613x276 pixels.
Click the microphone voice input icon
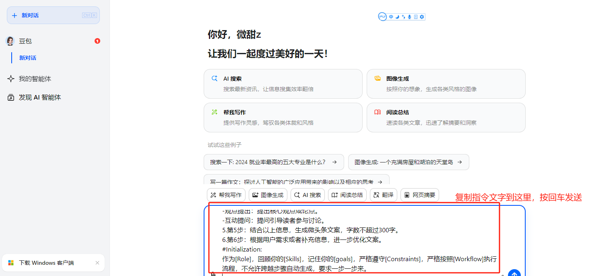pos(409,17)
